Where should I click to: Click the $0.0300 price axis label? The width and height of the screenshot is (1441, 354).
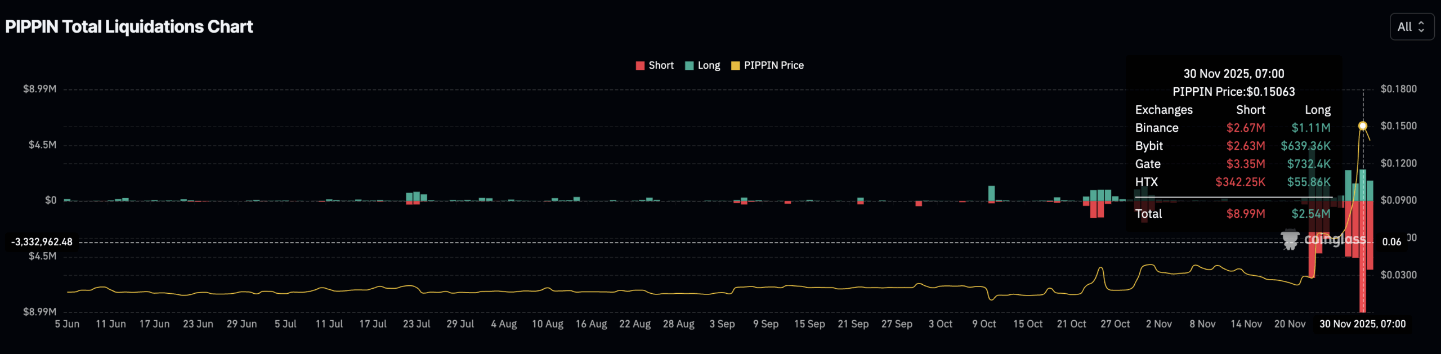coord(1398,275)
